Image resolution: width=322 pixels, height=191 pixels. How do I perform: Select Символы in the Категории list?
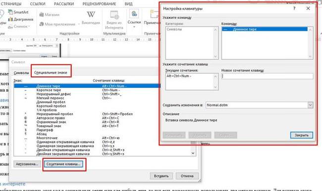[x=174, y=29]
